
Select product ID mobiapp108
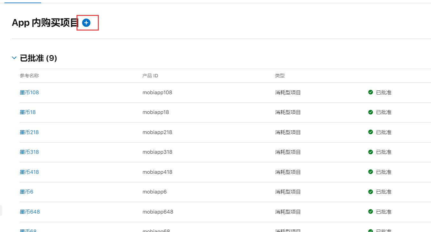tap(157, 92)
